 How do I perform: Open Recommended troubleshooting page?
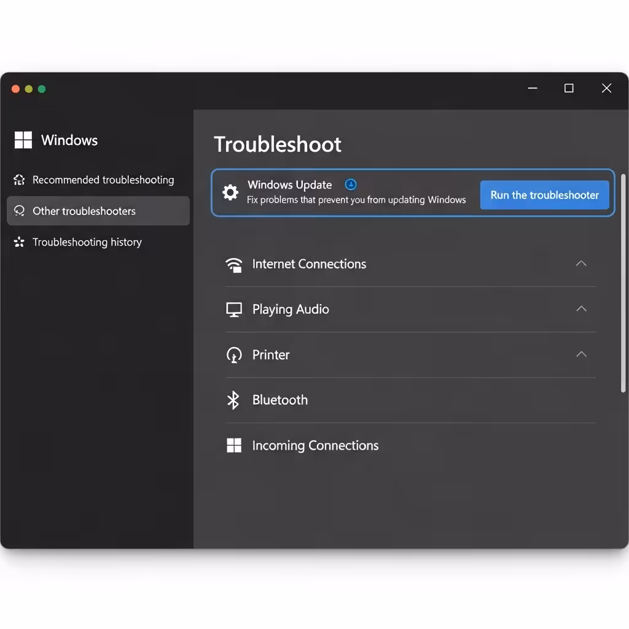[x=98, y=180]
